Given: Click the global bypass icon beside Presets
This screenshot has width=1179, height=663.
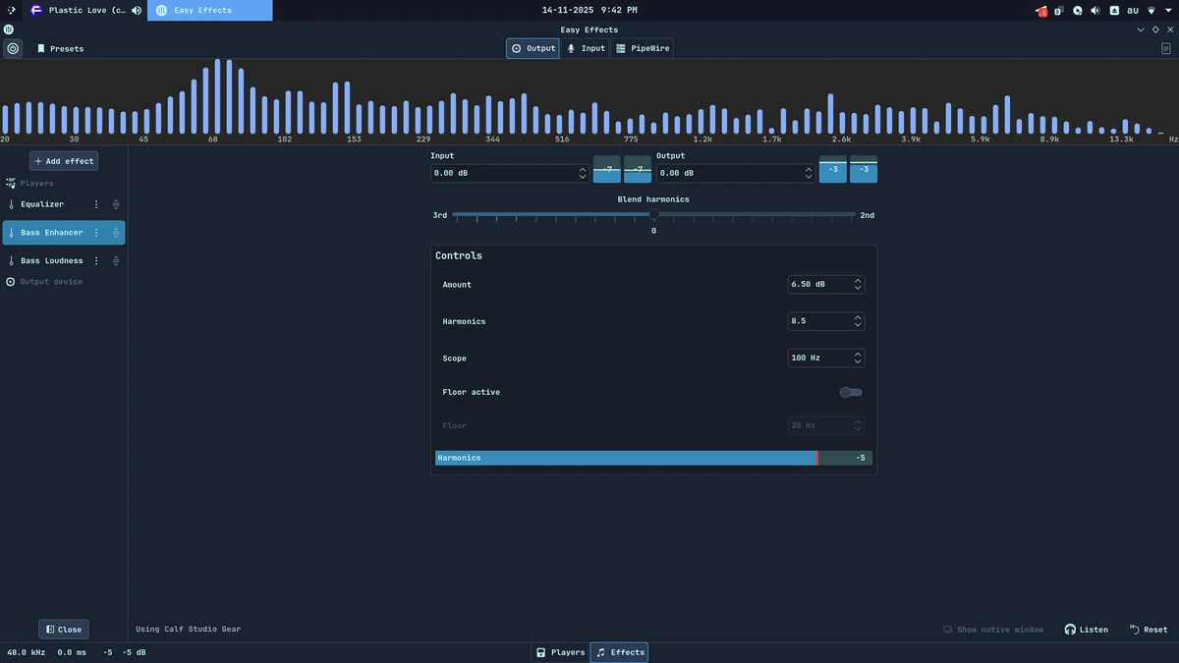Looking at the screenshot, I should click(13, 48).
